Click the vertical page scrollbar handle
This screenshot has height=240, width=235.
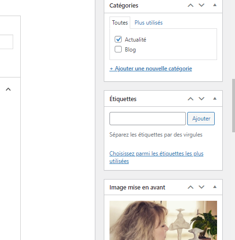[234, 106]
